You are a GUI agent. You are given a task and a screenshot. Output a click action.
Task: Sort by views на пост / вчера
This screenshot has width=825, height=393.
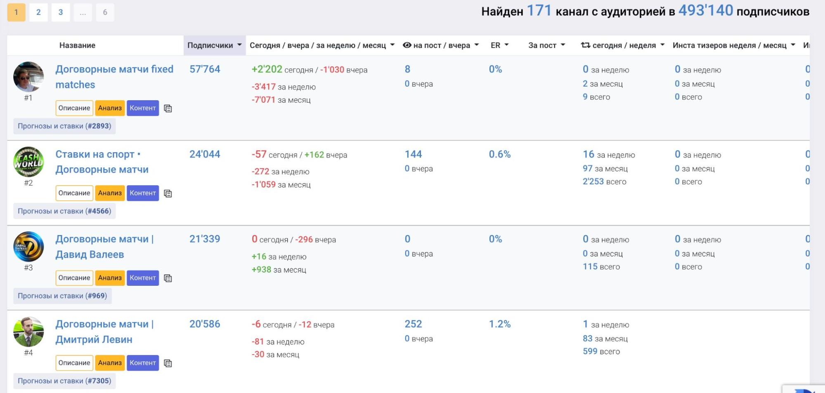(x=441, y=45)
